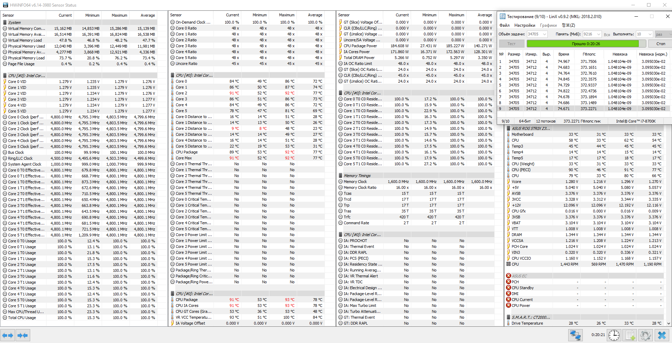The width and height of the screenshot is (672, 343).
Task: Click the LinX app icon in its title bar
Action: 502,16
